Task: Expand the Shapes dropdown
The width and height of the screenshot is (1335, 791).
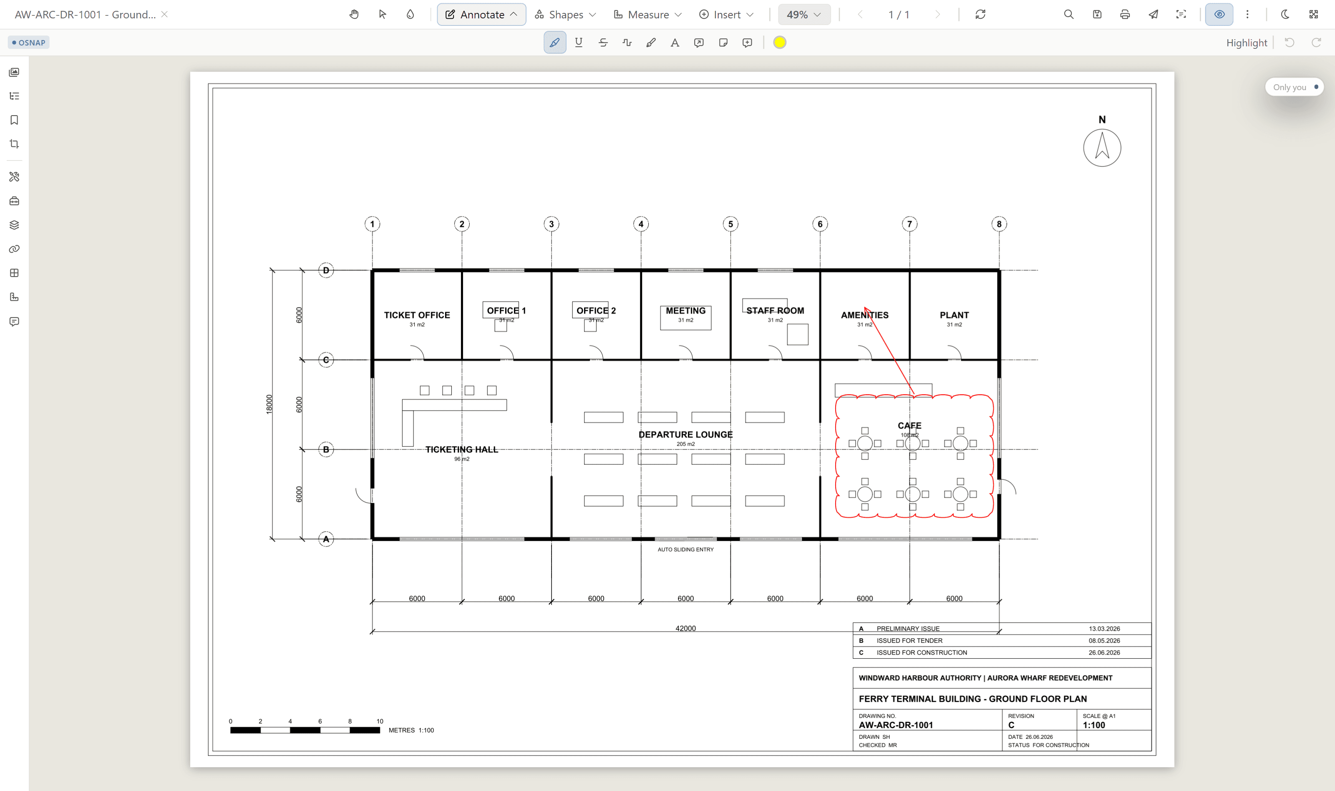Action: (x=565, y=14)
